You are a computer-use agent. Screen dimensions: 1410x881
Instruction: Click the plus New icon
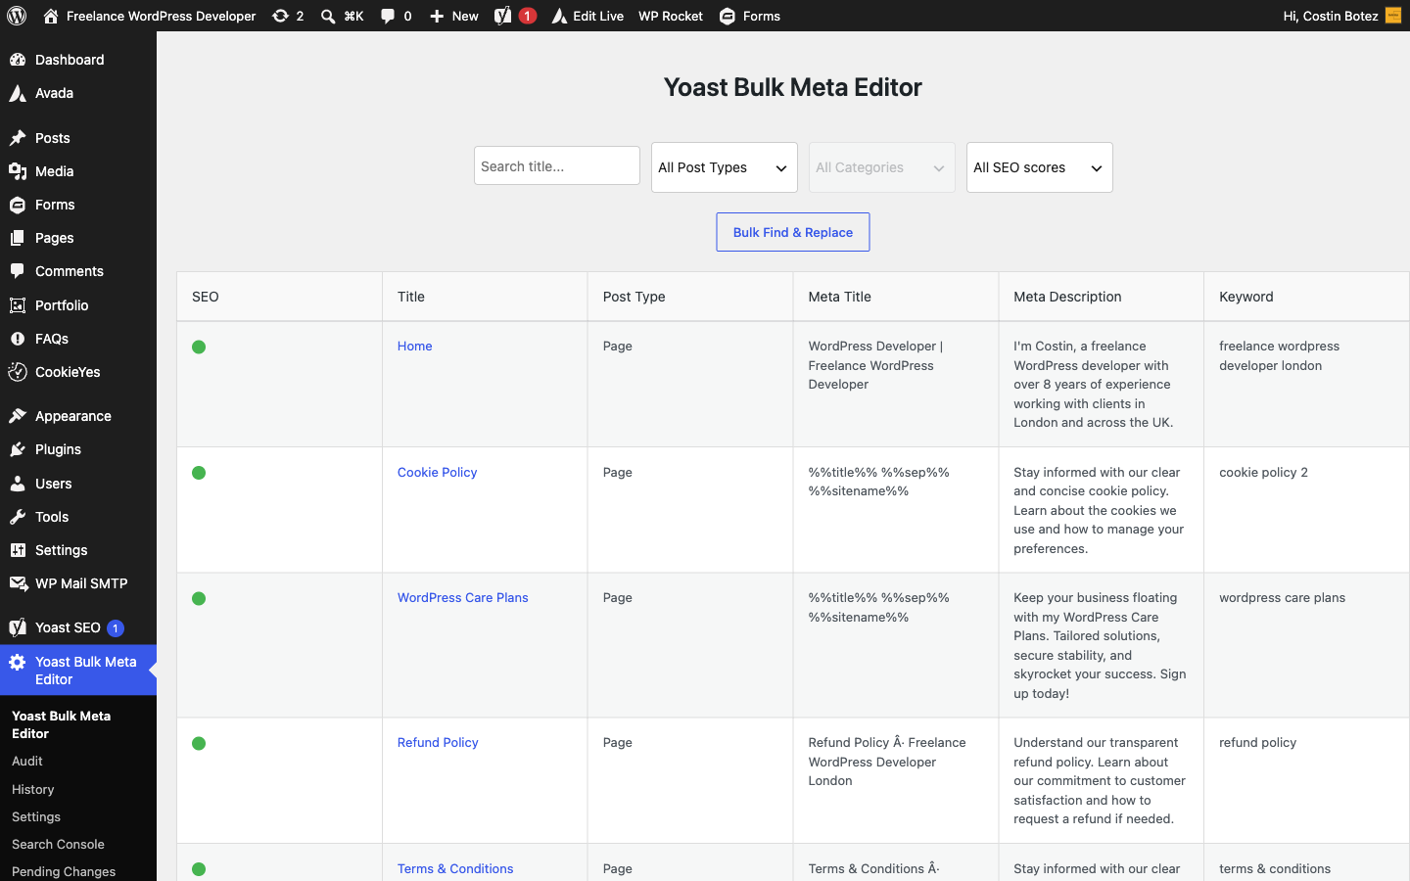[x=437, y=16]
